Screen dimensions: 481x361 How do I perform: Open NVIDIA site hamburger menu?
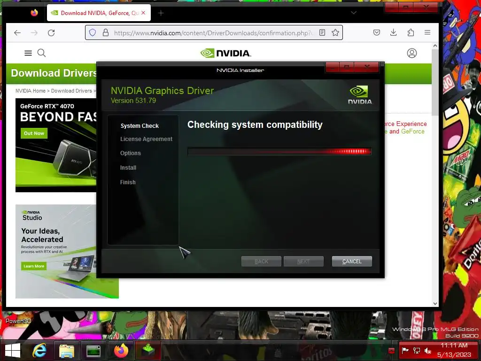pyautogui.click(x=28, y=53)
